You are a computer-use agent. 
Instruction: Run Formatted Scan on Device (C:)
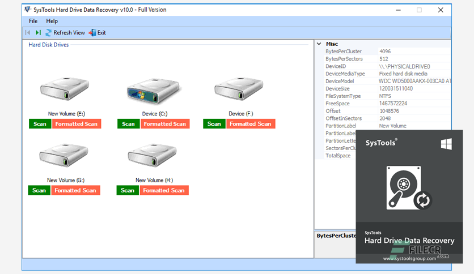[165, 124]
